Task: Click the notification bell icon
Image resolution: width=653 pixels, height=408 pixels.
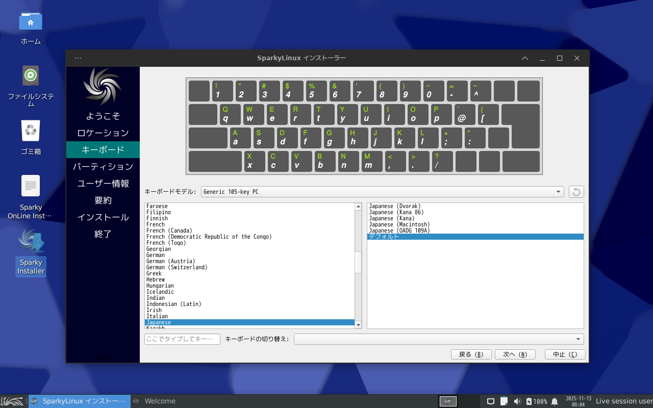Action: coord(555,401)
